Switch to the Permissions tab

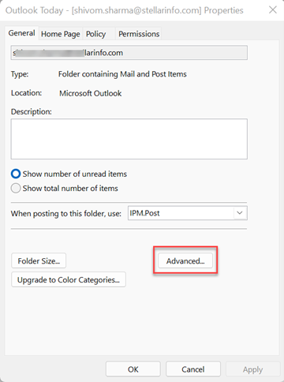tap(139, 34)
